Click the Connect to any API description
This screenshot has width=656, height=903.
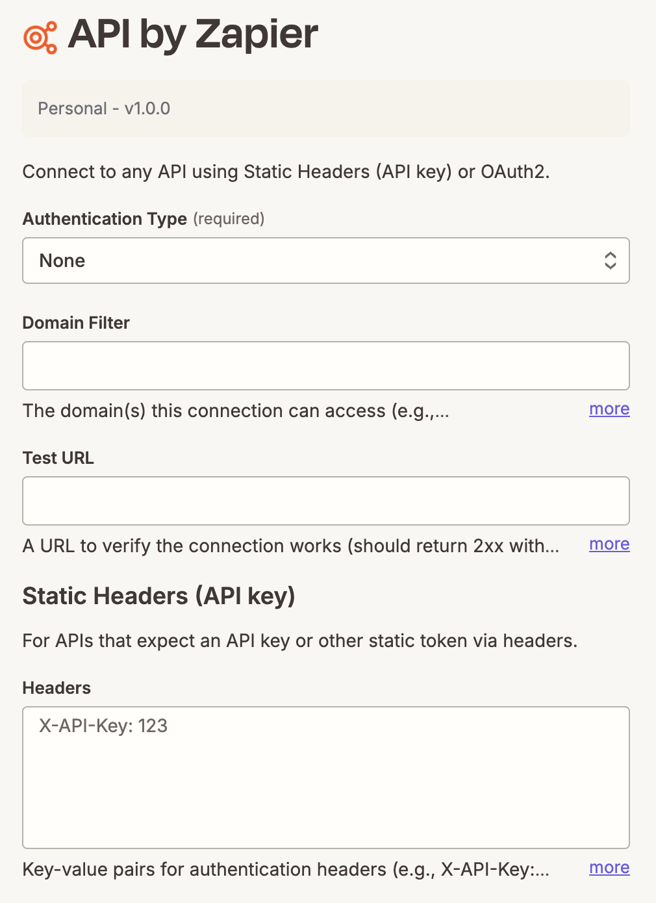[286, 172]
